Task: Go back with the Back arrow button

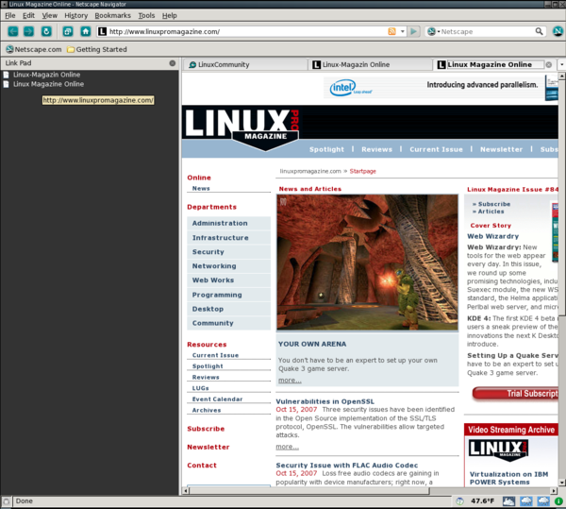Action: pyautogui.click(x=13, y=31)
